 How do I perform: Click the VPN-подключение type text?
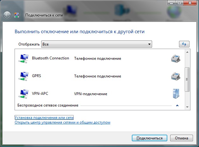(91, 94)
